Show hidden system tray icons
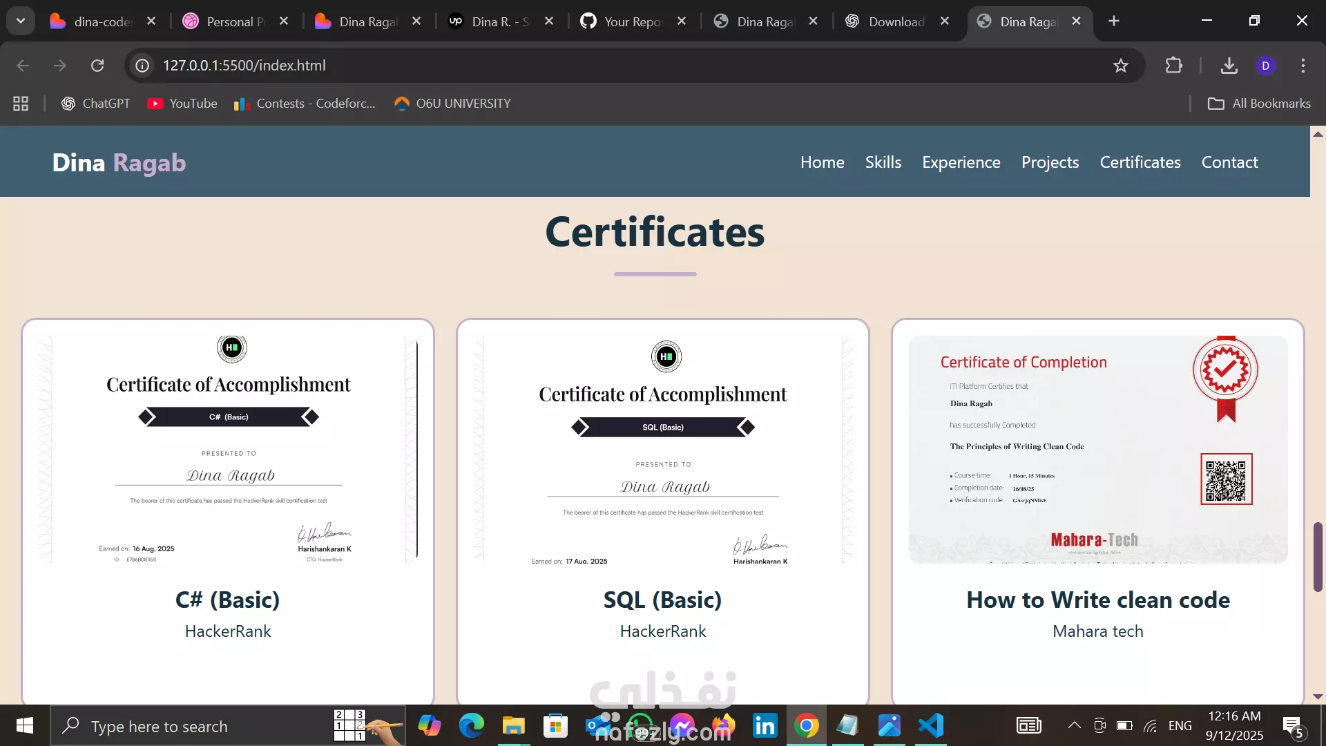Viewport: 1326px width, 746px height. pyautogui.click(x=1074, y=725)
